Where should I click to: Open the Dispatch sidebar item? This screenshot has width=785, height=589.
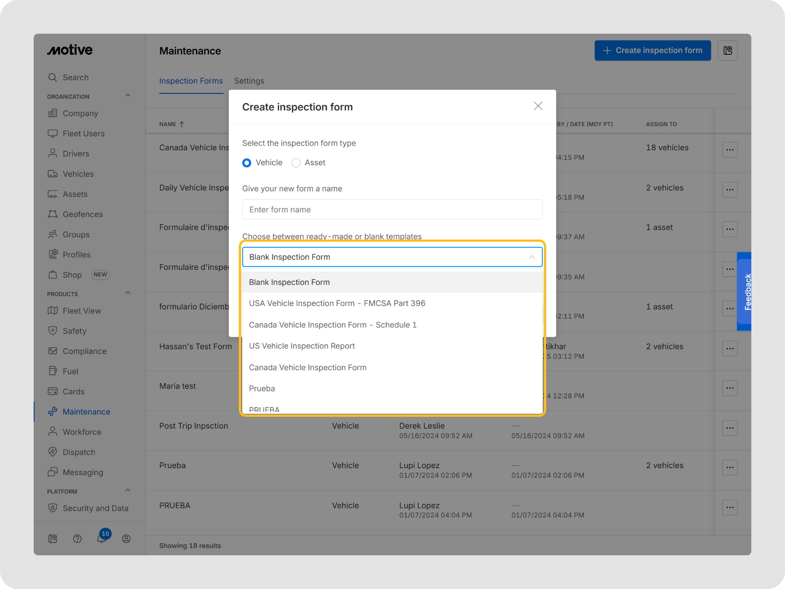click(79, 452)
